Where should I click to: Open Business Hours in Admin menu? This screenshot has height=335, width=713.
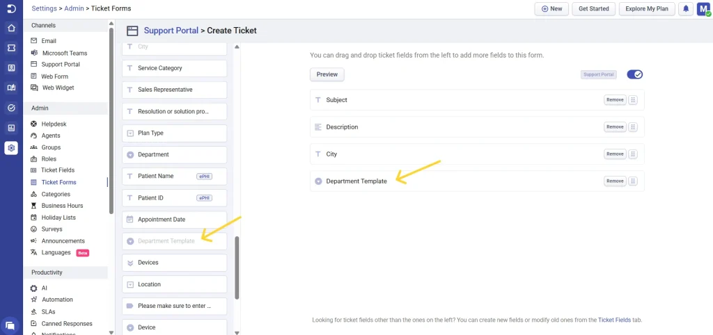coord(62,206)
